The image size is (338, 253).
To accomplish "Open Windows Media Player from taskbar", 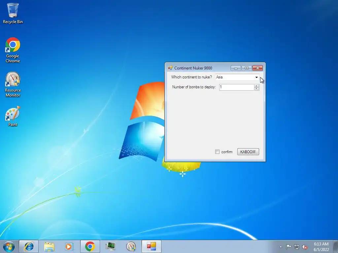I will pyautogui.click(x=69, y=246).
